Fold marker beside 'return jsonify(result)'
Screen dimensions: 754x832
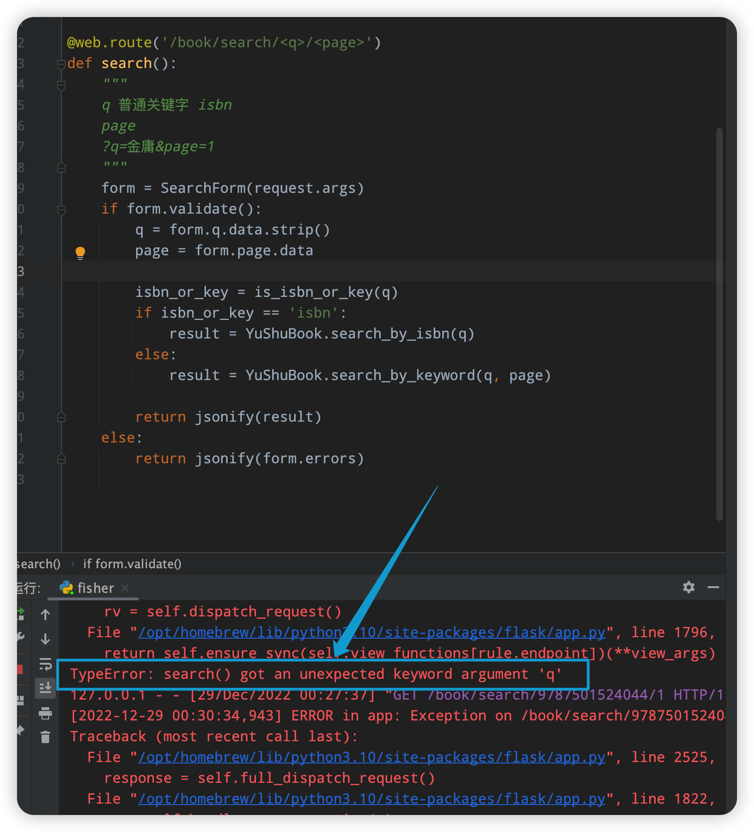click(61, 417)
